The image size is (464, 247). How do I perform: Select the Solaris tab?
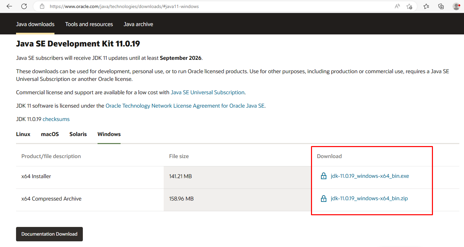point(78,134)
